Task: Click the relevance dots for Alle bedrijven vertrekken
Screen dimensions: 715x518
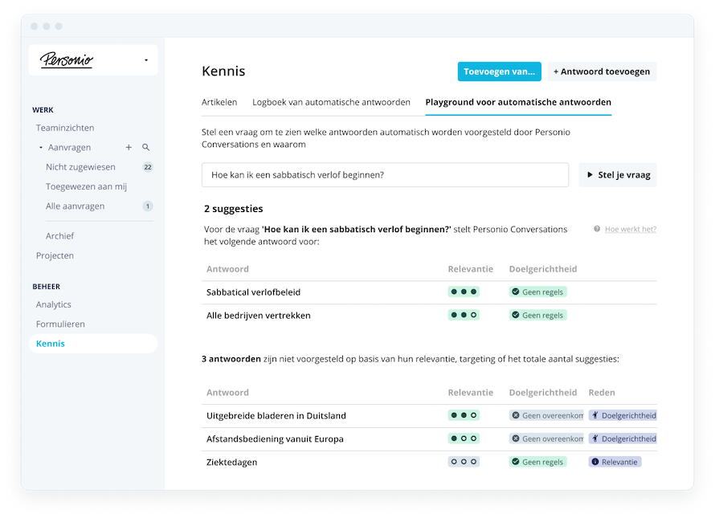Action: pos(464,316)
